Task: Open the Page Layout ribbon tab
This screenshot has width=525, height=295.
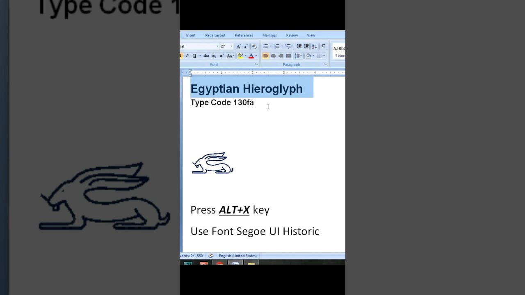Action: point(215,35)
